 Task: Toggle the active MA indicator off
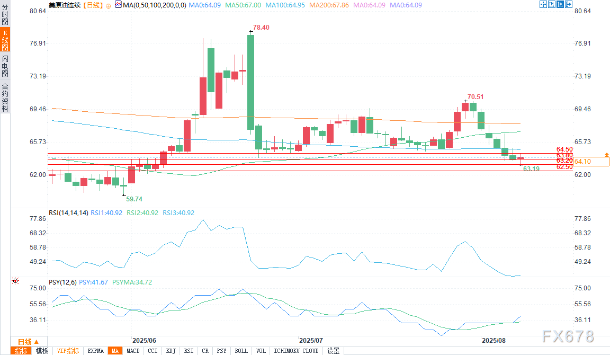point(114,351)
